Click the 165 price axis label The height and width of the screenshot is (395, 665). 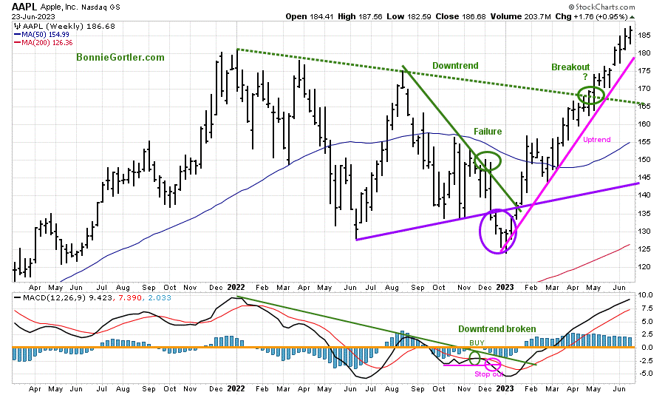pyautogui.click(x=644, y=107)
